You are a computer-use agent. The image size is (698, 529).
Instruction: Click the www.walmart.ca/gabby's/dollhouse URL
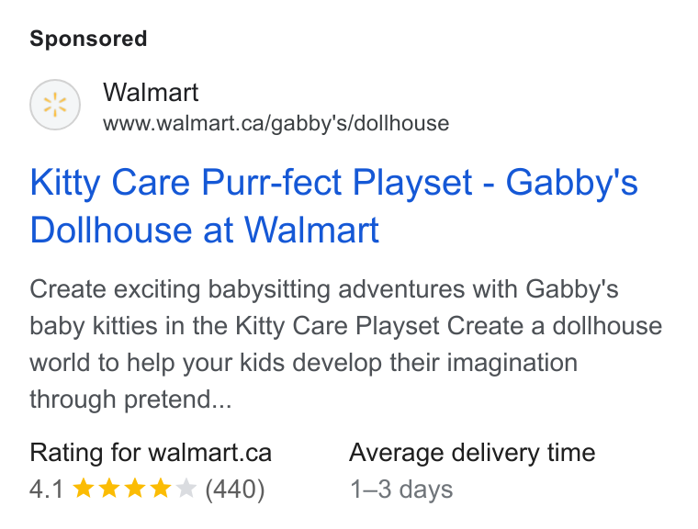[276, 123]
